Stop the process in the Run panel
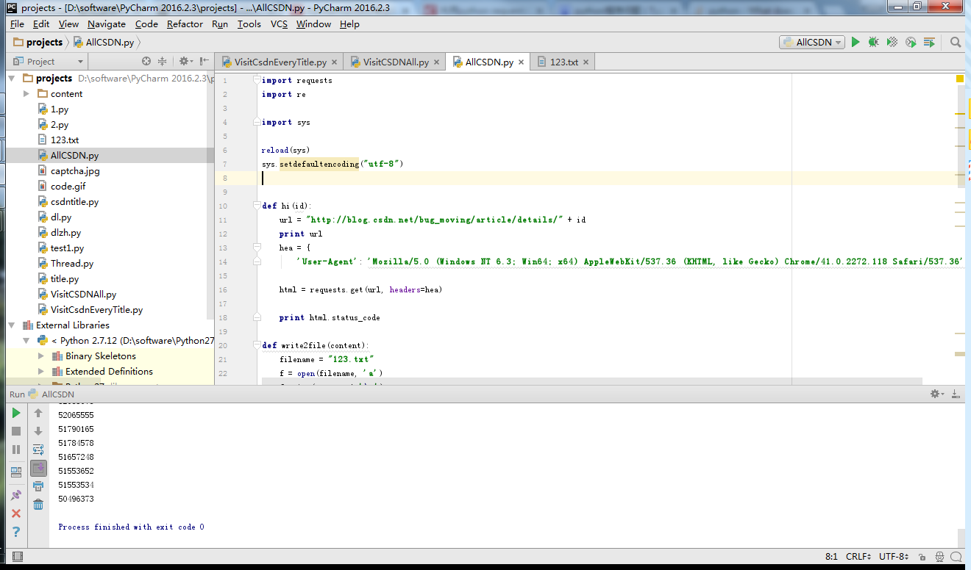The image size is (971, 570). click(16, 431)
